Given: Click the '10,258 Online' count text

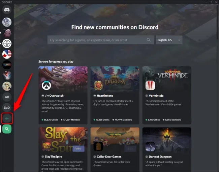Looking at the screenshot, I should [x=102, y=120].
